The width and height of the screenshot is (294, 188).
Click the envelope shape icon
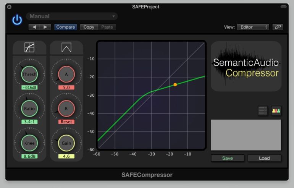[66, 47]
